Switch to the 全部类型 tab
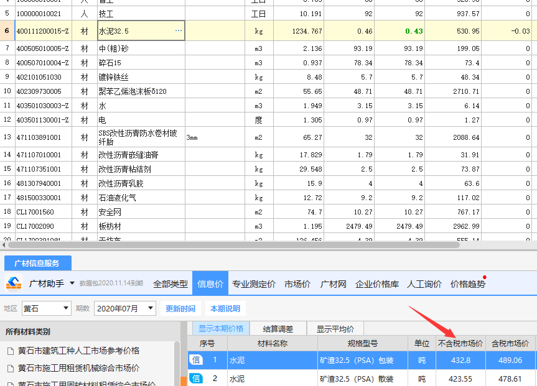 click(170, 283)
